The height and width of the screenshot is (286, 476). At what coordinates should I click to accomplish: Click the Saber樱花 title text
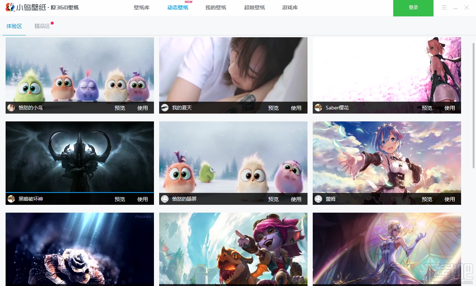pyautogui.click(x=337, y=108)
